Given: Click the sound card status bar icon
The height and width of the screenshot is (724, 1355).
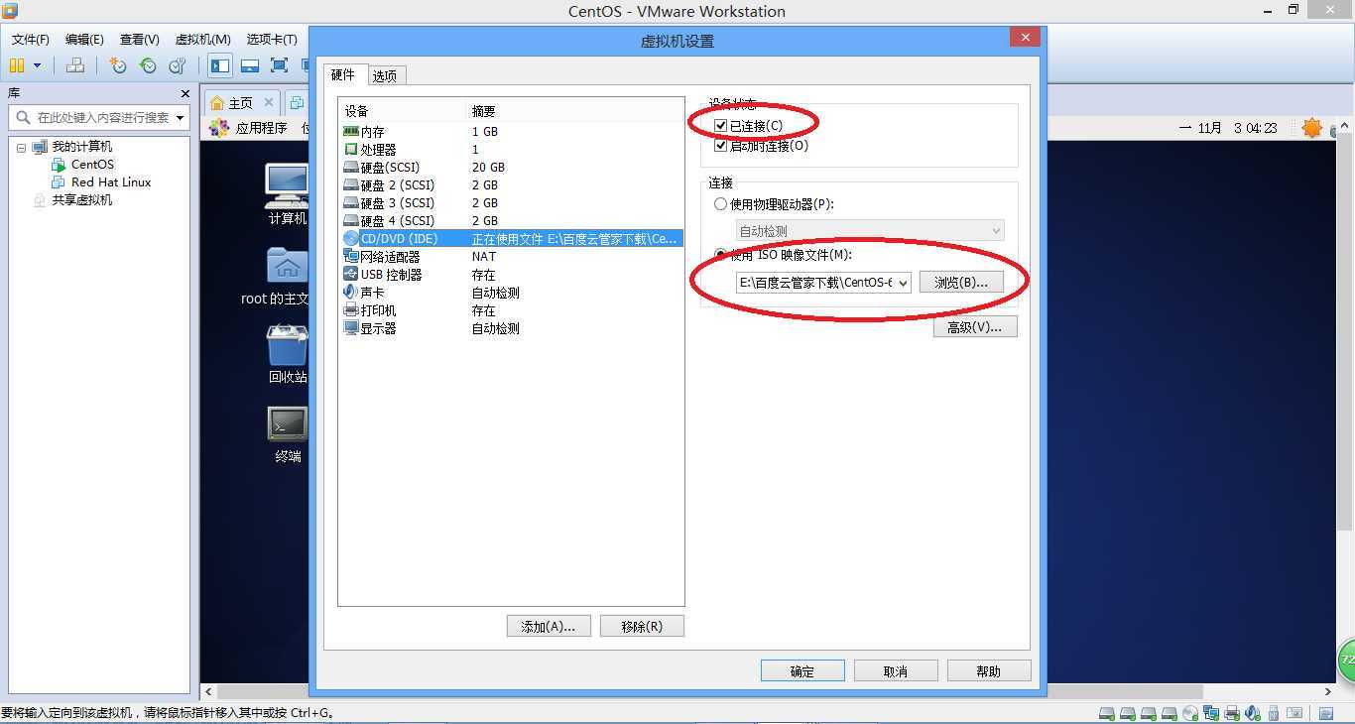Looking at the screenshot, I should click(x=1253, y=713).
